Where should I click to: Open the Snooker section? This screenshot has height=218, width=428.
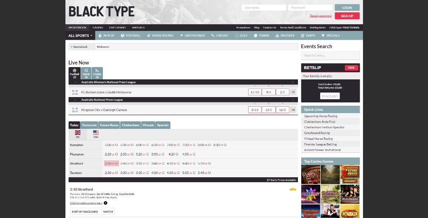click(x=285, y=35)
